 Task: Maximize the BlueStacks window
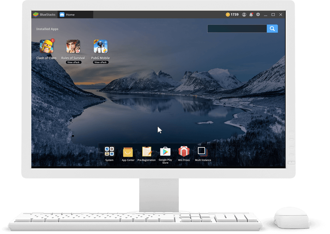(273, 15)
